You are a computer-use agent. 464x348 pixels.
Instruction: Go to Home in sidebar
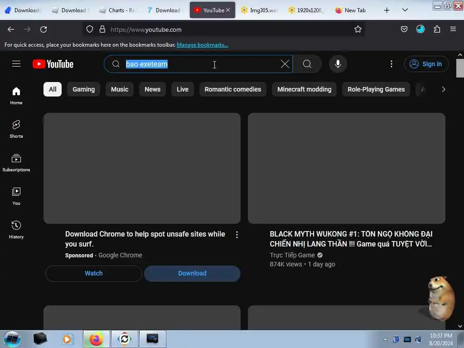16,96
